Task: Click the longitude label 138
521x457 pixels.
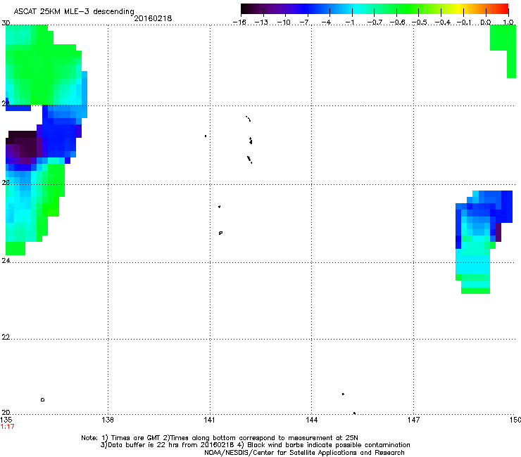Action: pos(108,420)
